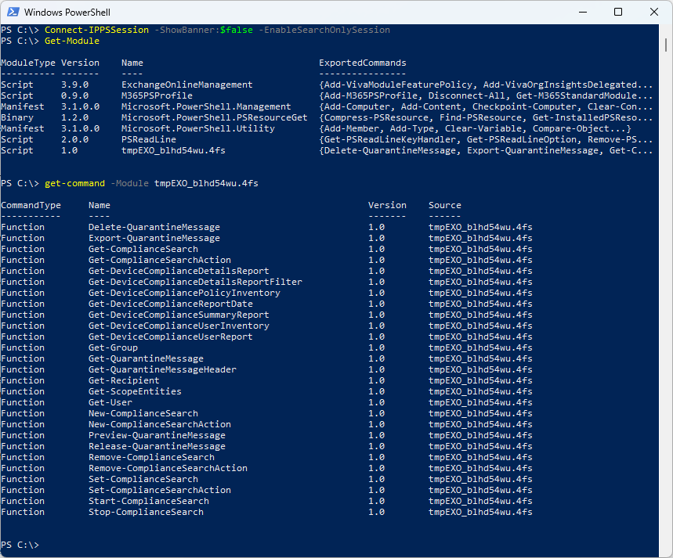Click the CommandType column header

(31, 206)
